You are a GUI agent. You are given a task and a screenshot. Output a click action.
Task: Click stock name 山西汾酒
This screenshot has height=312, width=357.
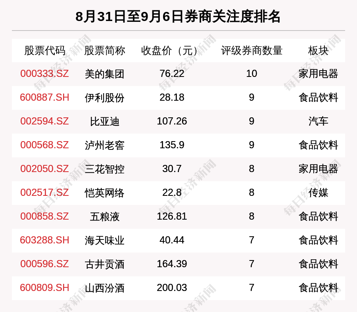(104, 288)
